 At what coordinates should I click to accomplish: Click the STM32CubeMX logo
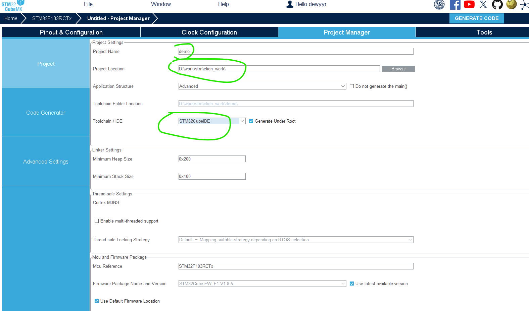13,6
